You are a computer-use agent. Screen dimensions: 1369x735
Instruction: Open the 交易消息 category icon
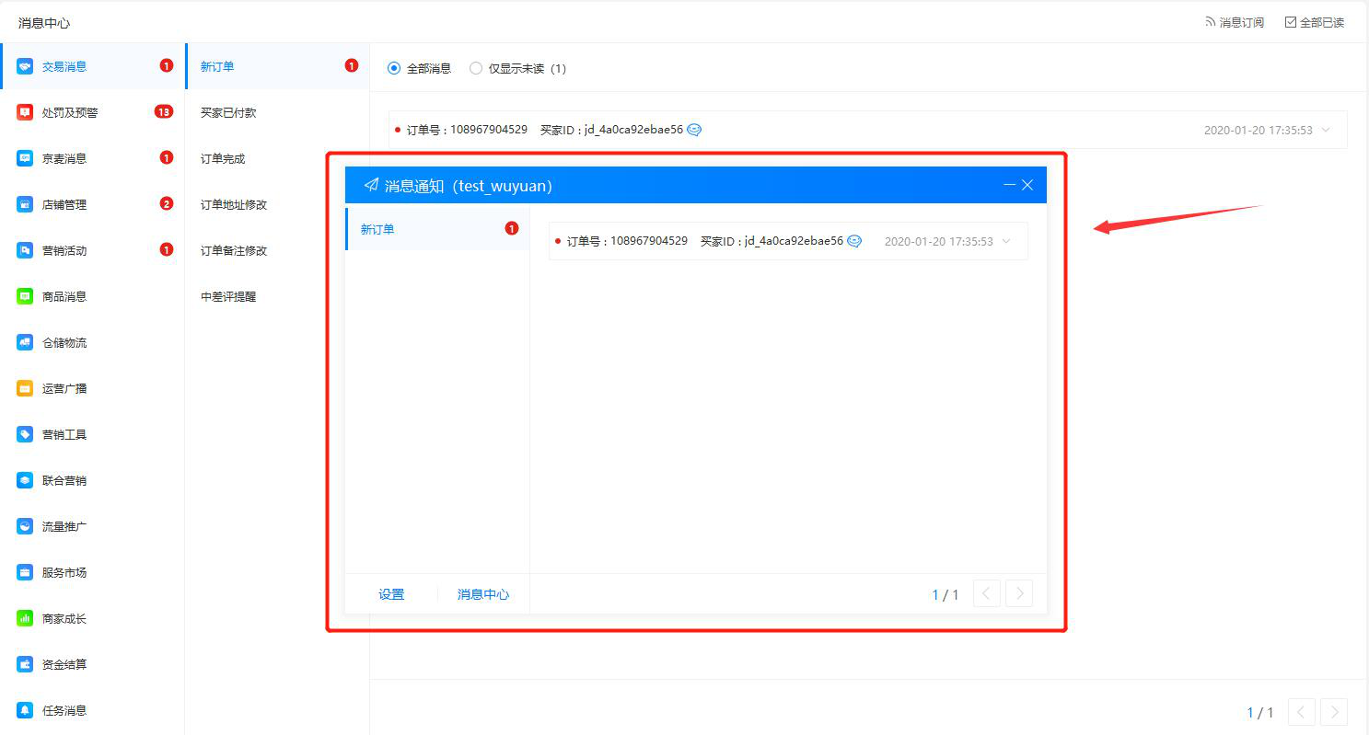click(26, 65)
